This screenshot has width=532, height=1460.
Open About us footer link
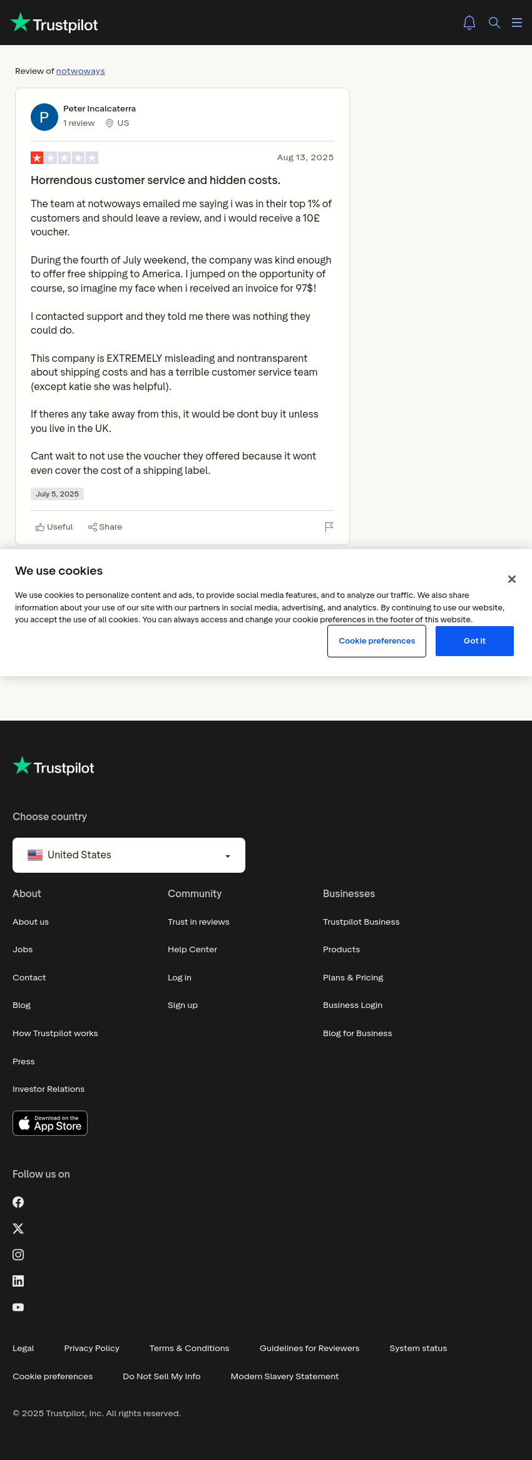coord(31,922)
